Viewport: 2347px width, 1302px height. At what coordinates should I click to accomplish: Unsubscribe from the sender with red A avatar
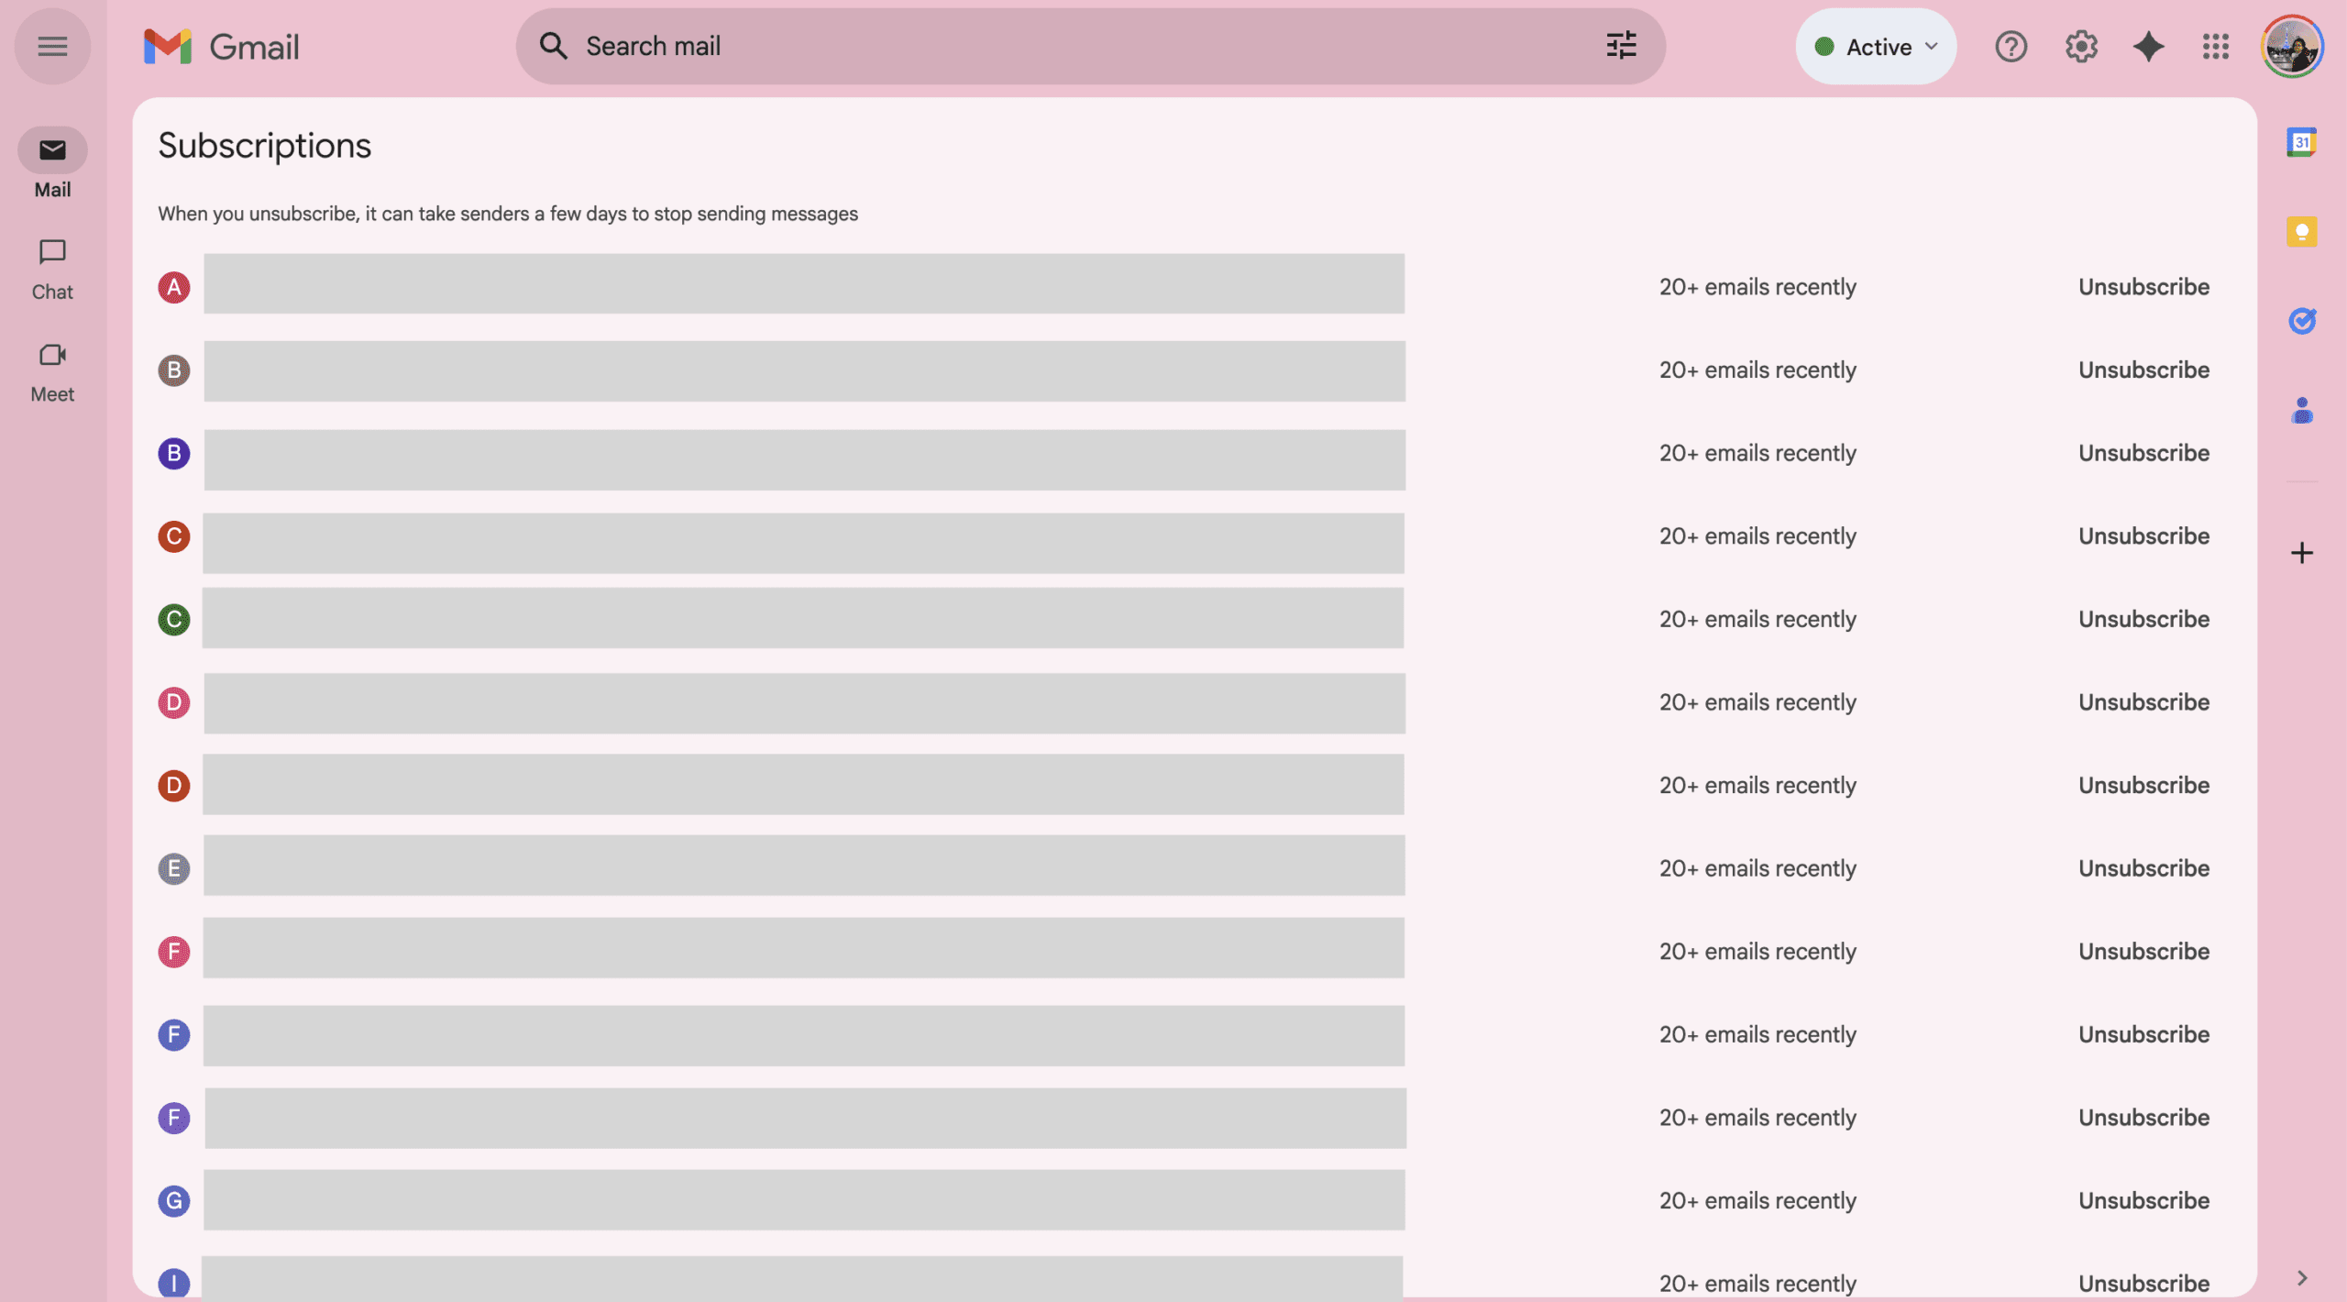coord(2143,287)
